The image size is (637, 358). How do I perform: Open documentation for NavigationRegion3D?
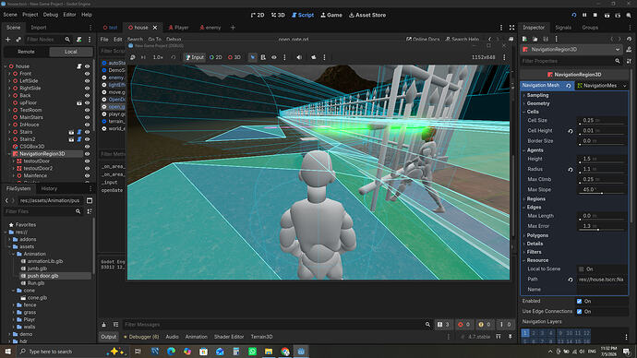tap(629, 50)
